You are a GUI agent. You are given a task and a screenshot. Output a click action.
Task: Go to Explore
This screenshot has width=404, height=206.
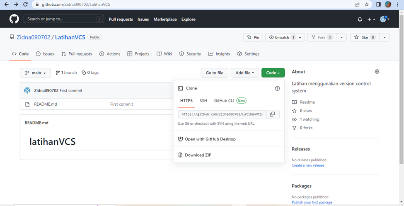pyautogui.click(x=189, y=19)
